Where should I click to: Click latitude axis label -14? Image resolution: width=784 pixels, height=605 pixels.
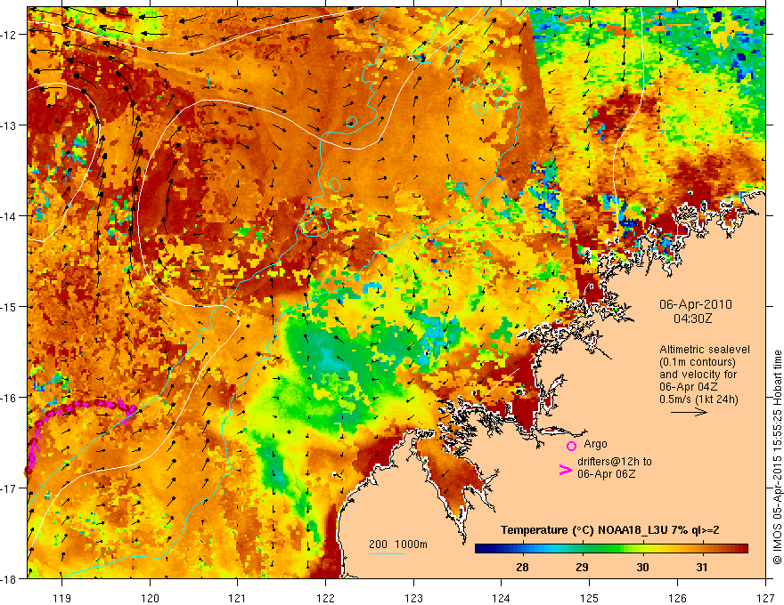(x=10, y=216)
